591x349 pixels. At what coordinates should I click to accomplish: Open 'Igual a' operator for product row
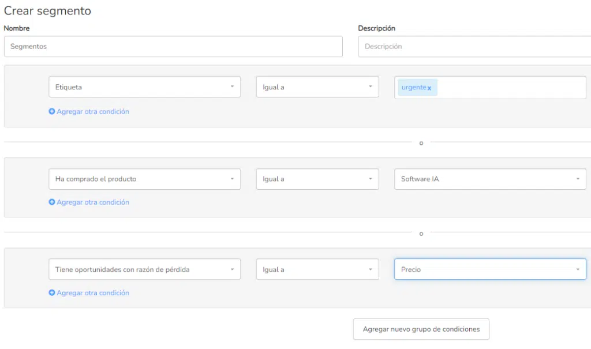(317, 179)
